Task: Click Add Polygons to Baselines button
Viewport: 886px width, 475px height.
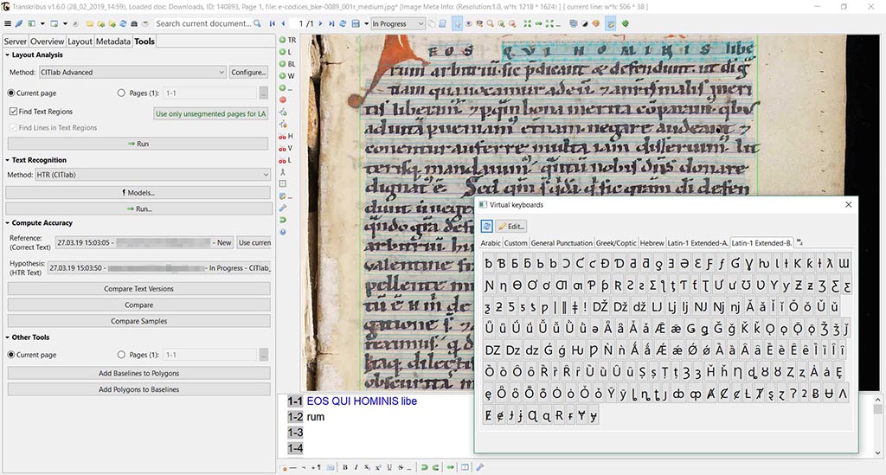Action: pyautogui.click(x=138, y=389)
